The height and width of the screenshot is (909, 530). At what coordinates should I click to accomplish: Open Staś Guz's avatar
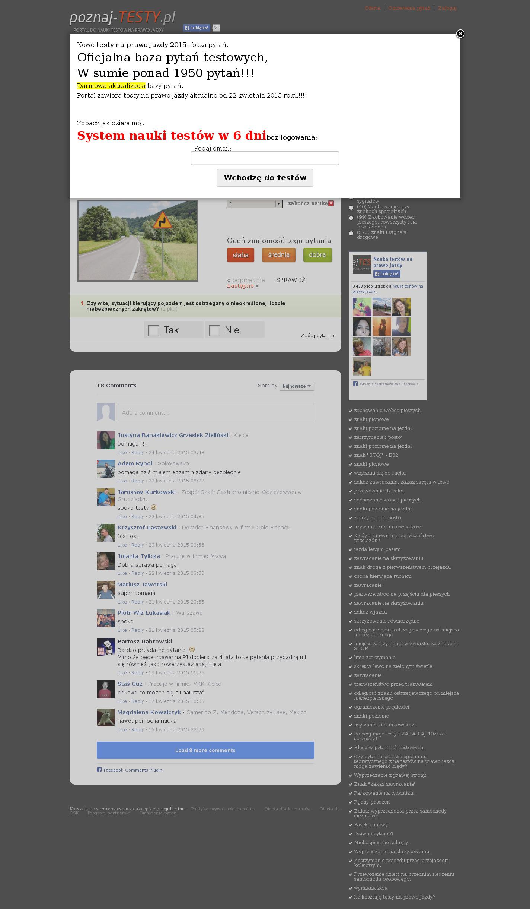pyautogui.click(x=106, y=689)
